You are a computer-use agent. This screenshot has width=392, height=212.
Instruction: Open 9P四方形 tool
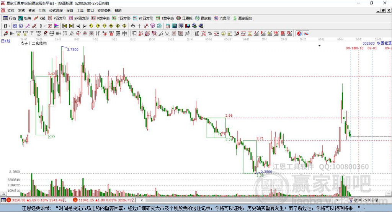point(79,18)
